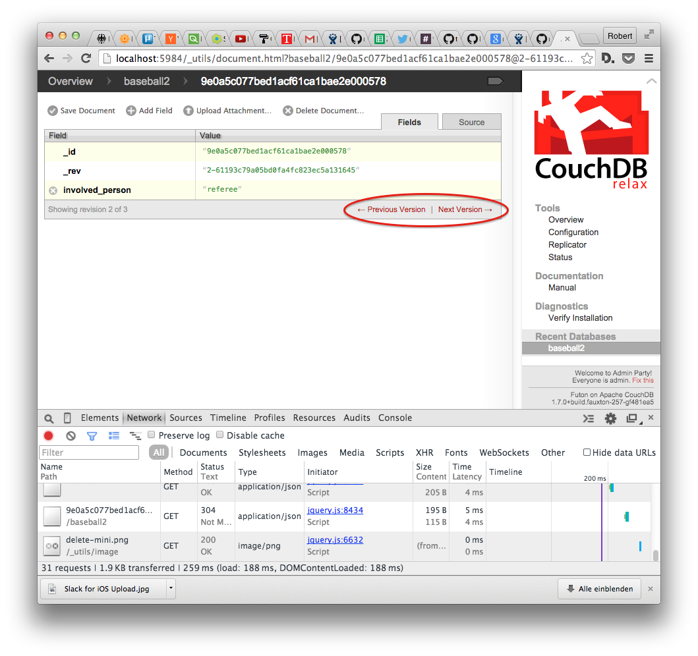Open jquery.js:8434 initiator link
698x656 pixels.
click(335, 510)
